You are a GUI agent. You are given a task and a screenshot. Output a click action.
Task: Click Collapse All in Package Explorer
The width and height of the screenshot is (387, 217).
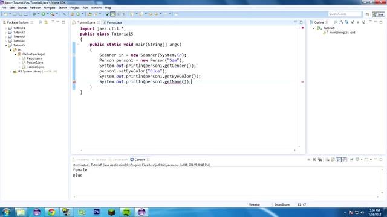click(41, 22)
